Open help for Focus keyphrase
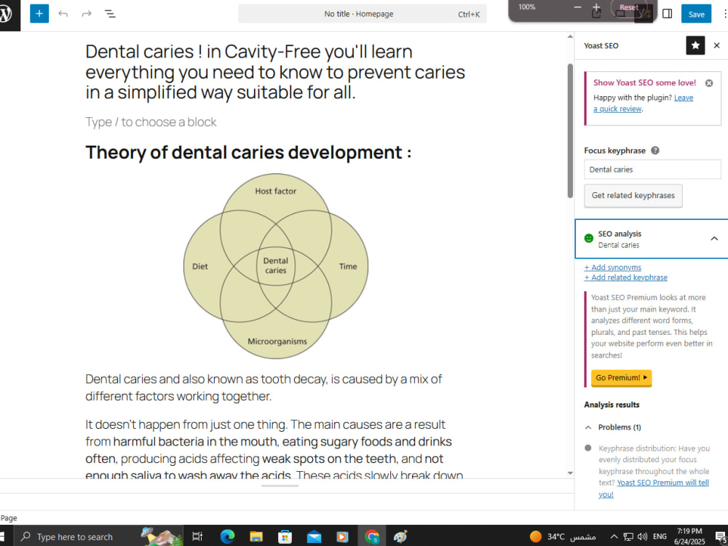The height and width of the screenshot is (546, 728). pos(655,151)
